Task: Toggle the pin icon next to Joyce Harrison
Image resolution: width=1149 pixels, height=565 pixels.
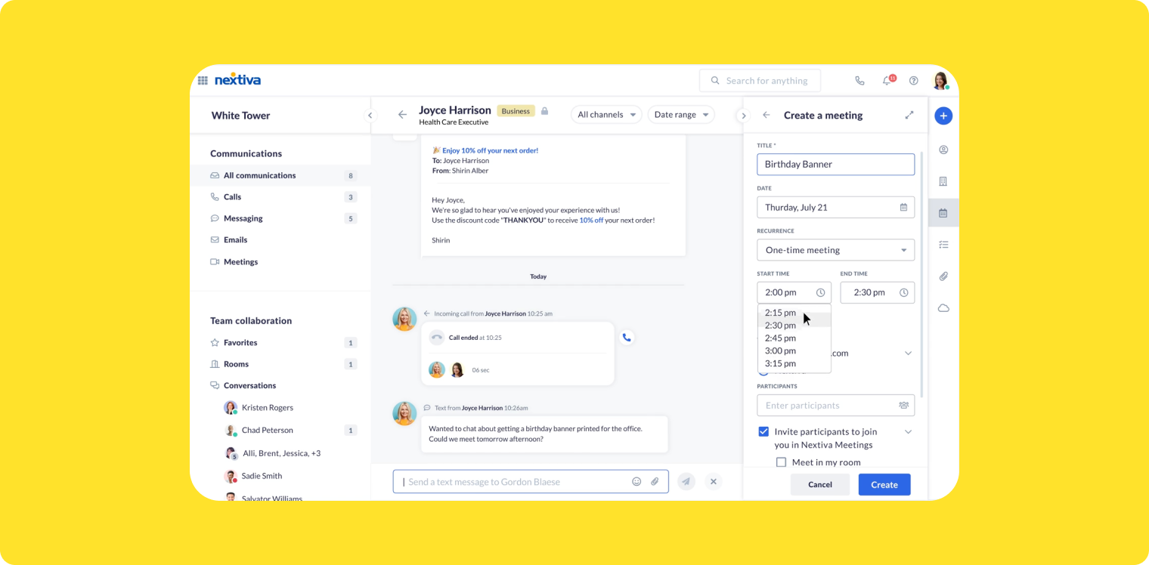Action: (x=544, y=110)
